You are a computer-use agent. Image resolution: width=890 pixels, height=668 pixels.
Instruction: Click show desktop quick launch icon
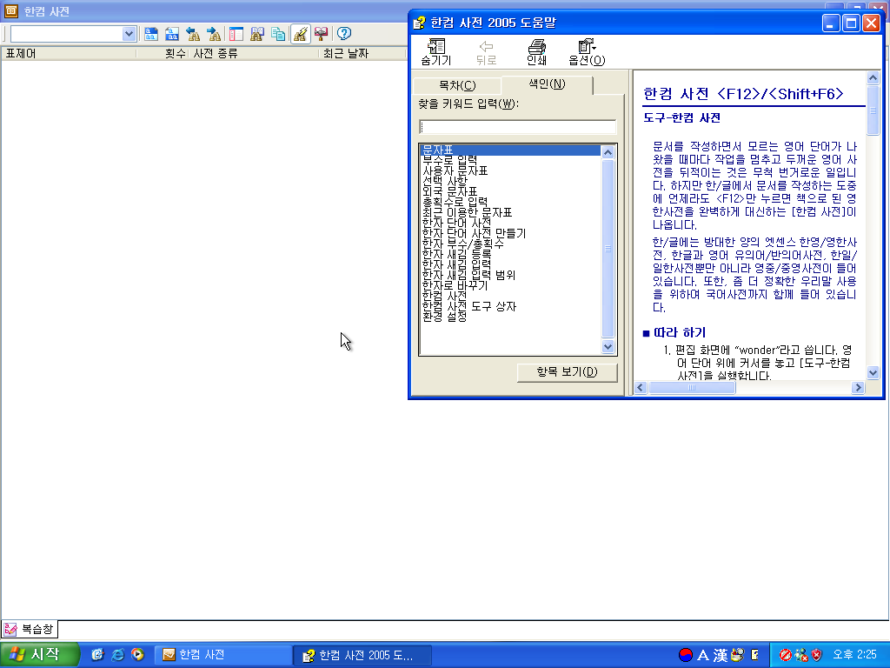pos(97,655)
